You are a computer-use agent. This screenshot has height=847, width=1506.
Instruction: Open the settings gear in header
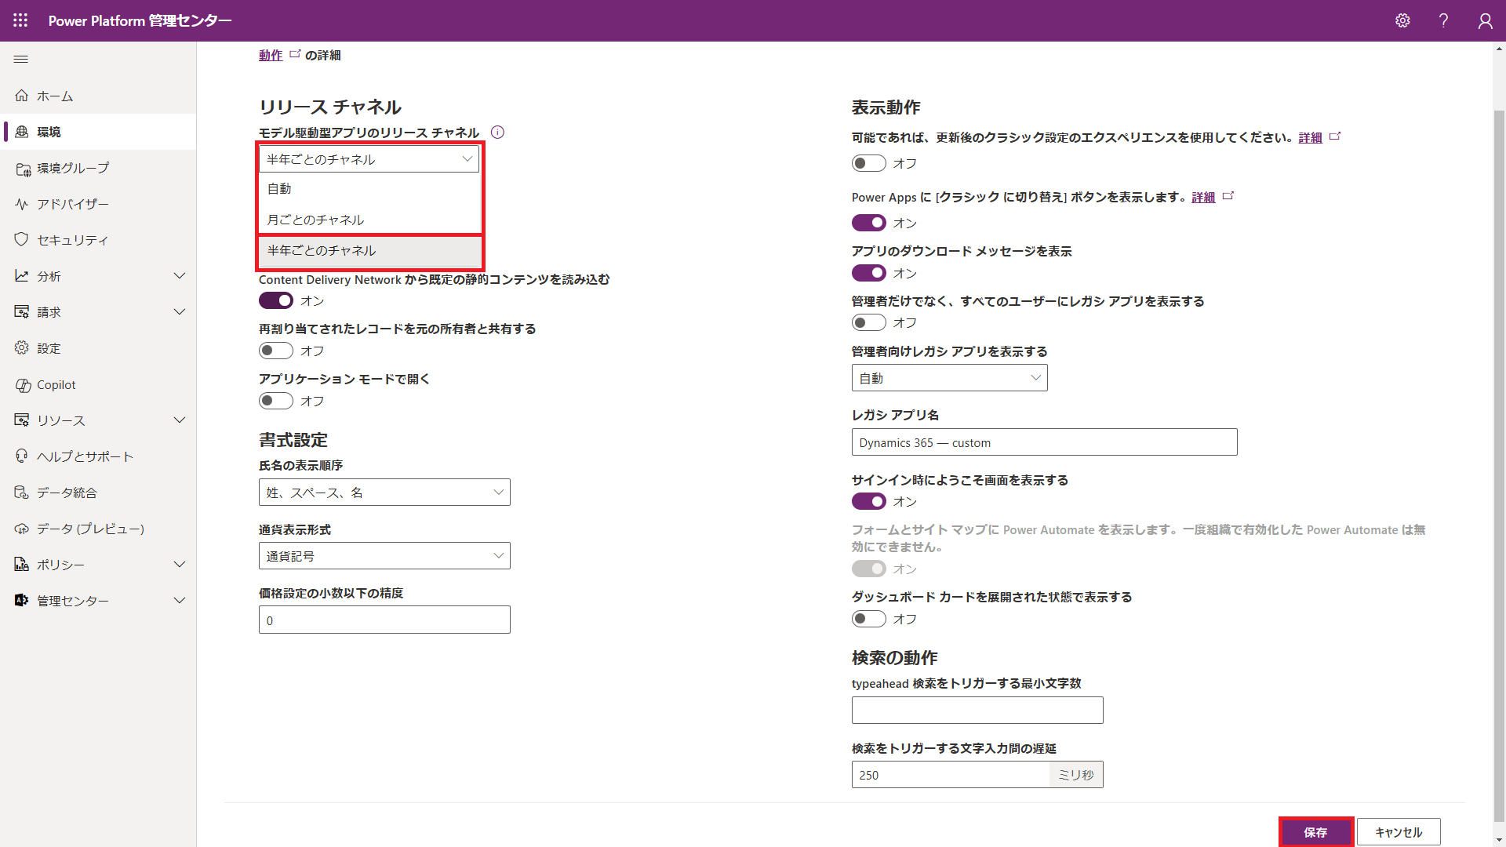(x=1402, y=20)
